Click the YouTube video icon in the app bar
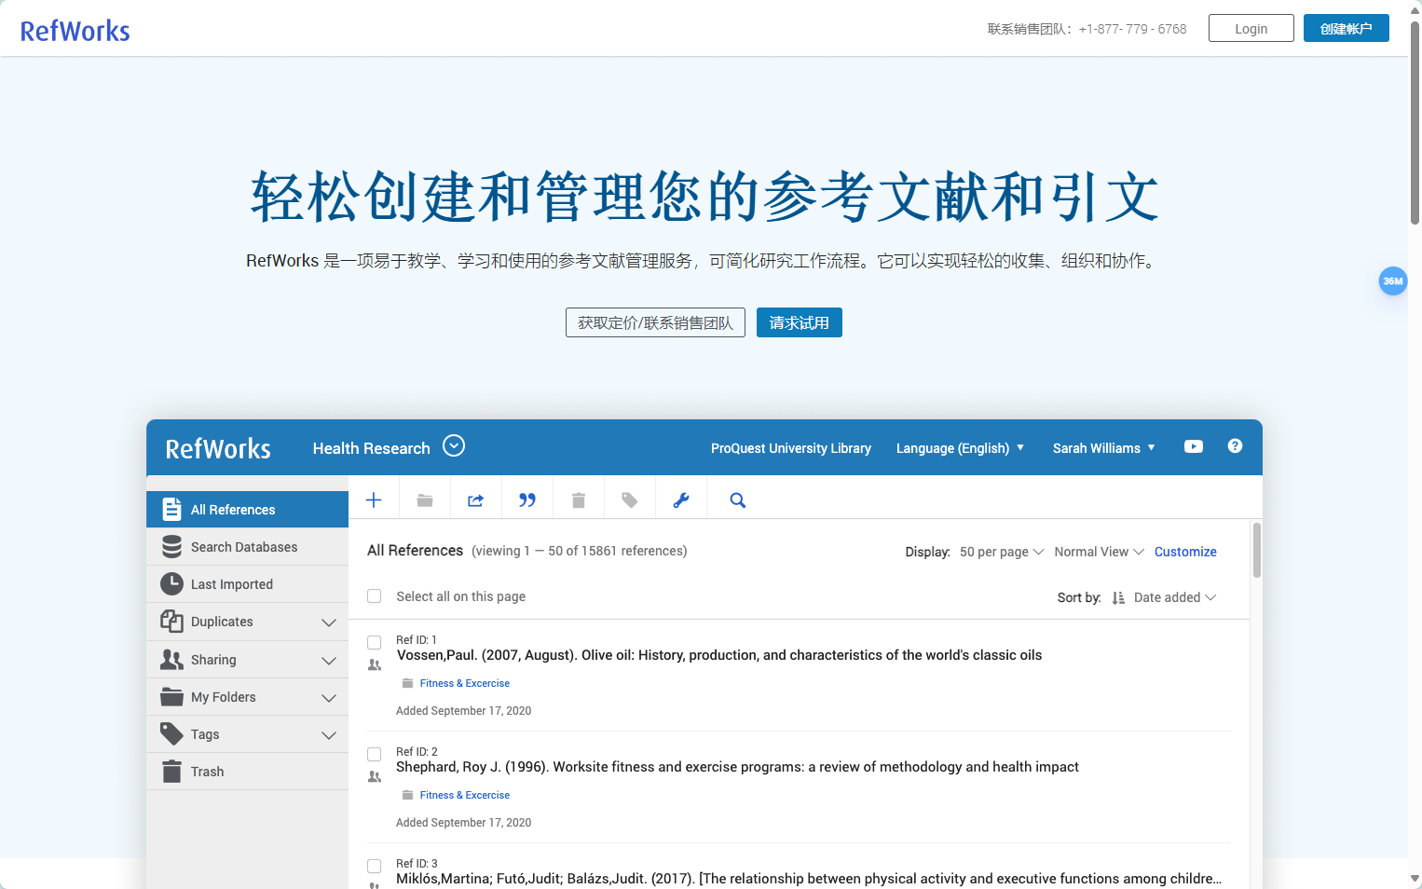The width and height of the screenshot is (1422, 889). (x=1193, y=446)
